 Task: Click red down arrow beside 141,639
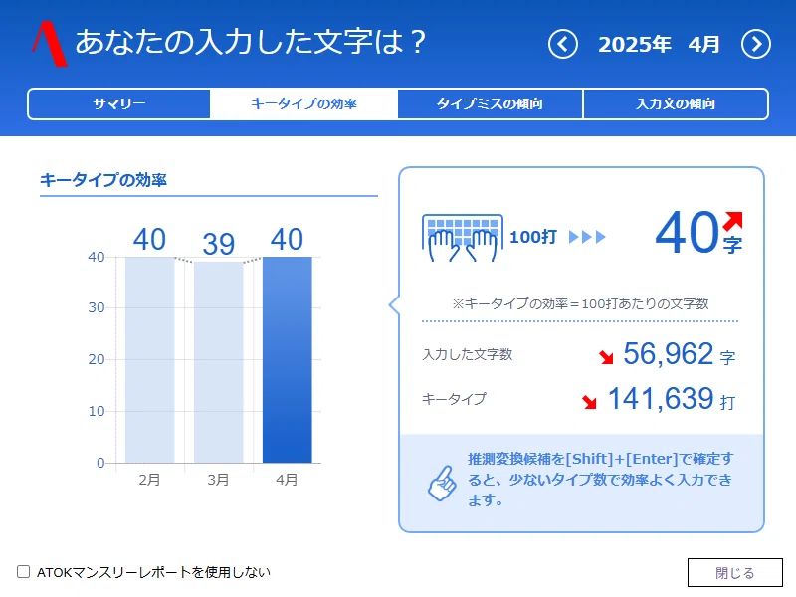pos(589,402)
